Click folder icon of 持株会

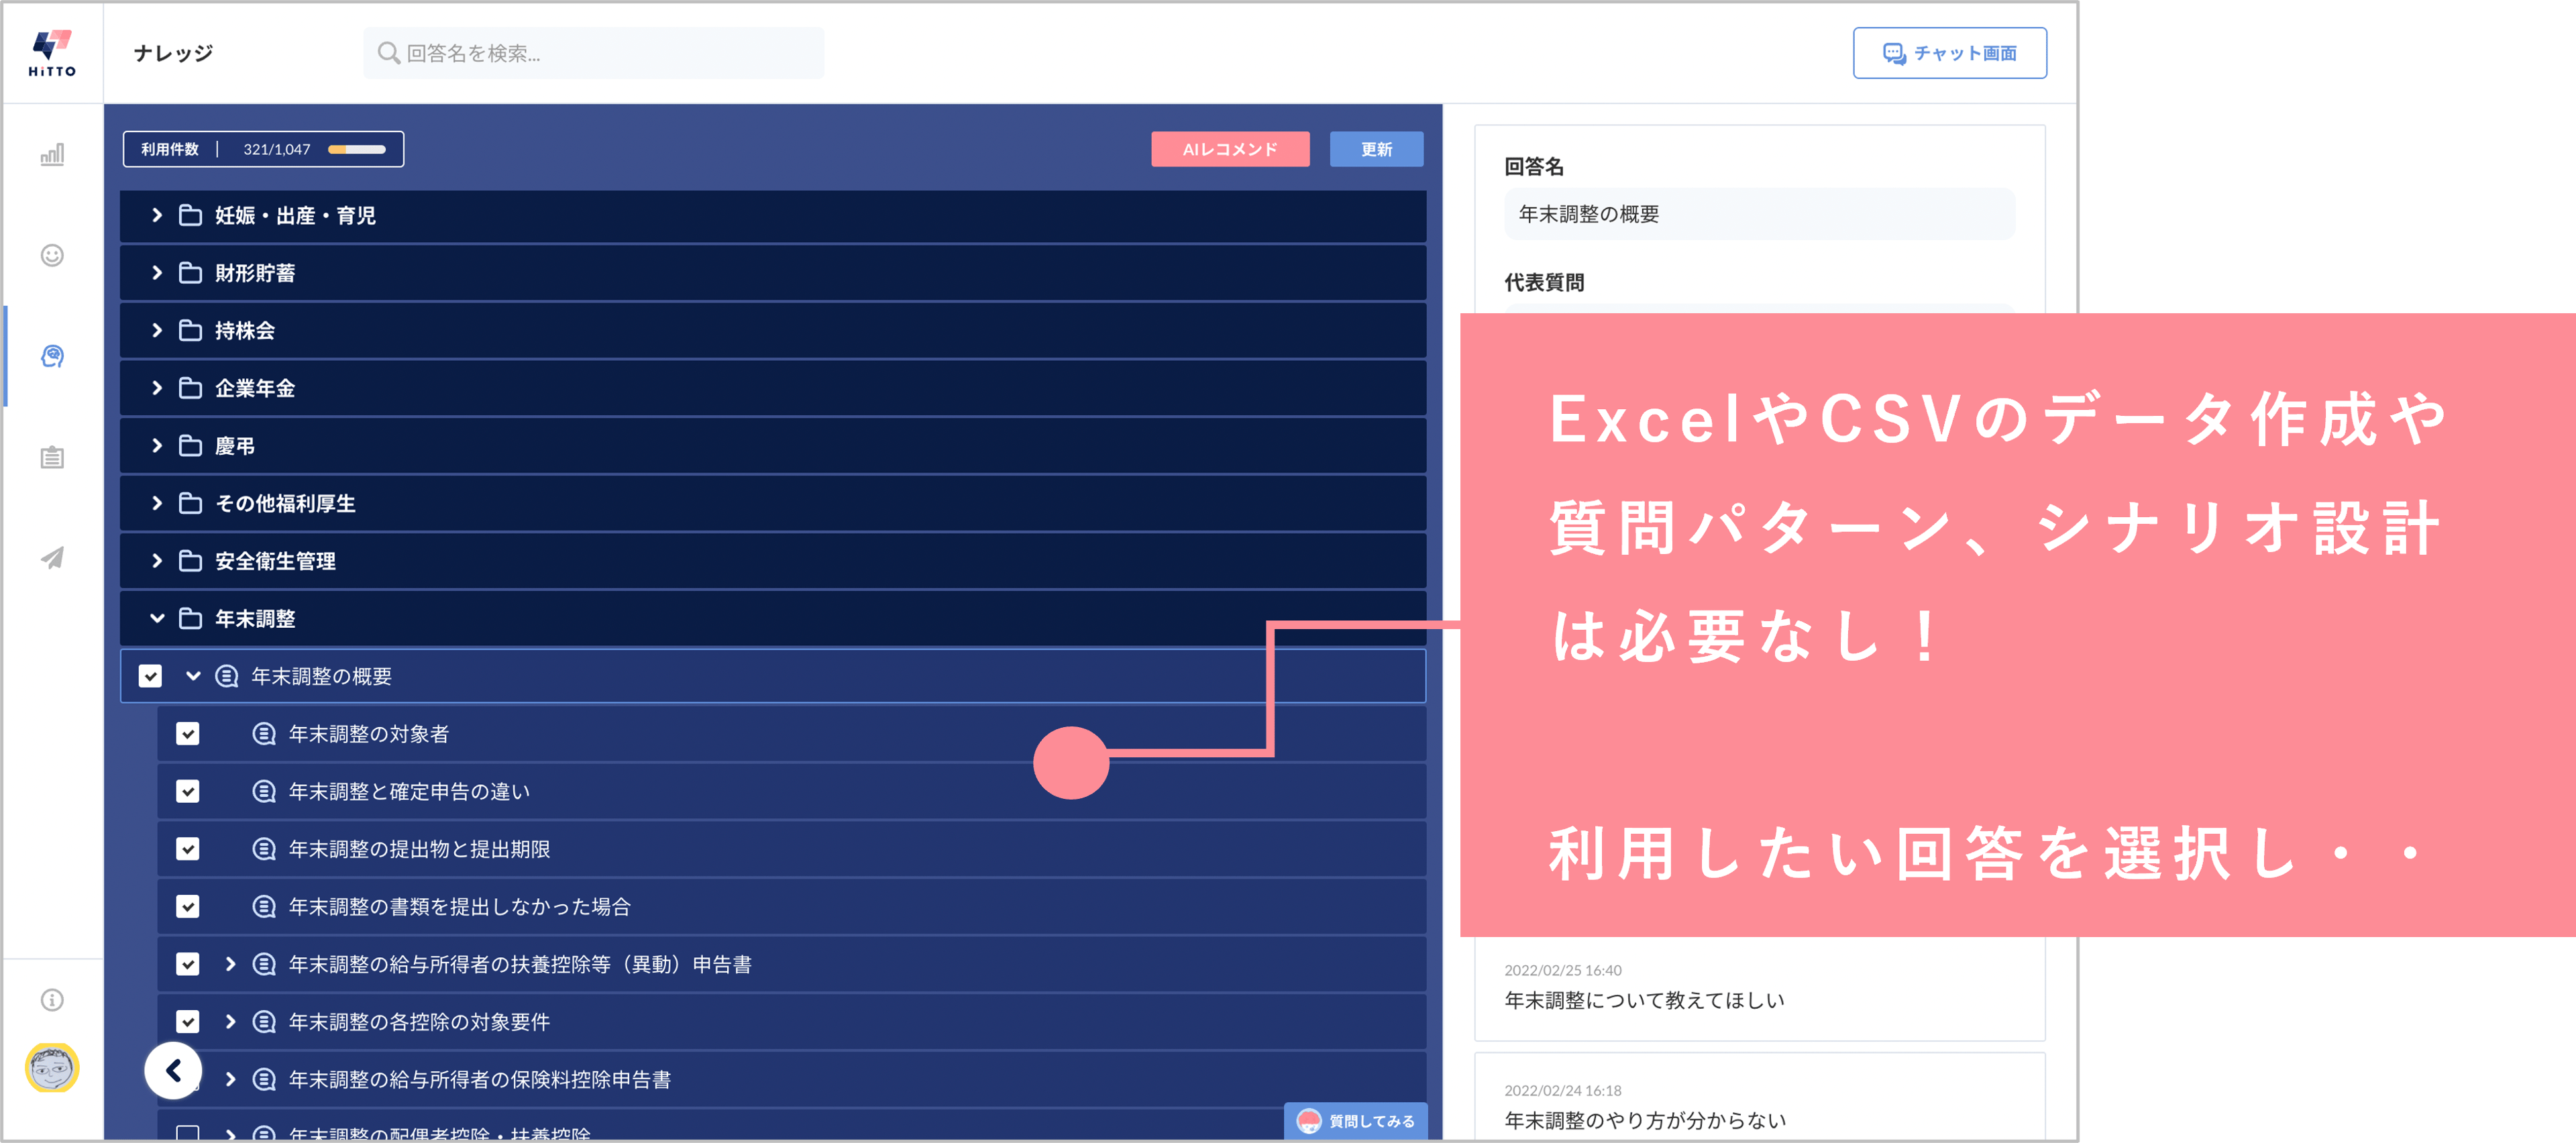point(190,330)
